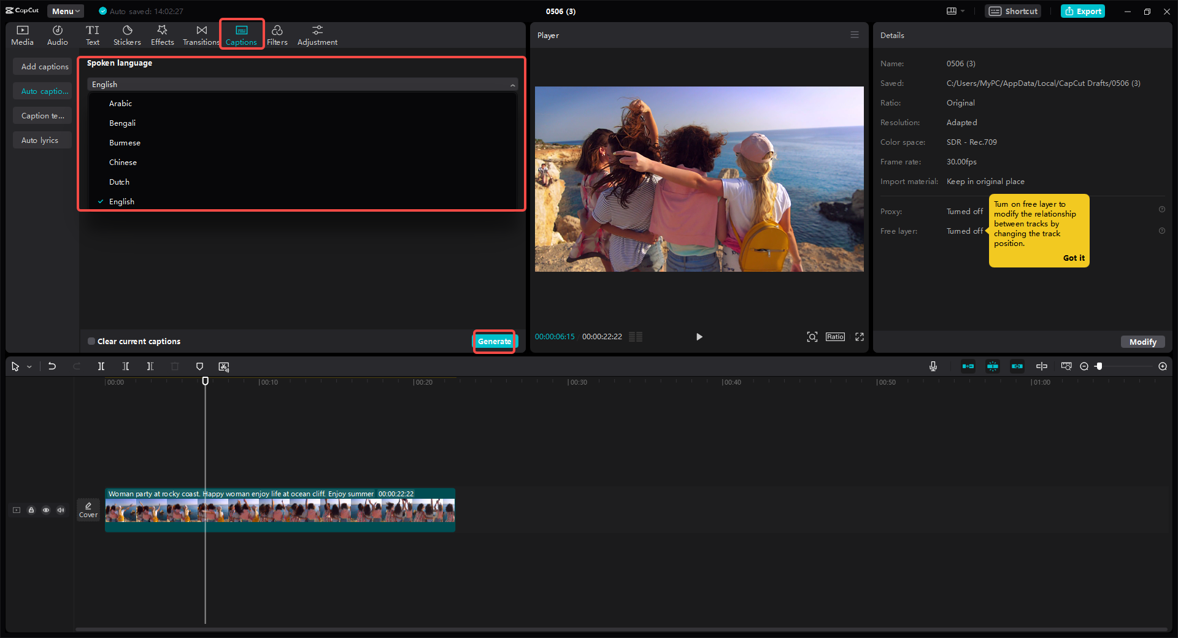
Task: Click Got it on the free layer tooltip
Action: (1073, 258)
